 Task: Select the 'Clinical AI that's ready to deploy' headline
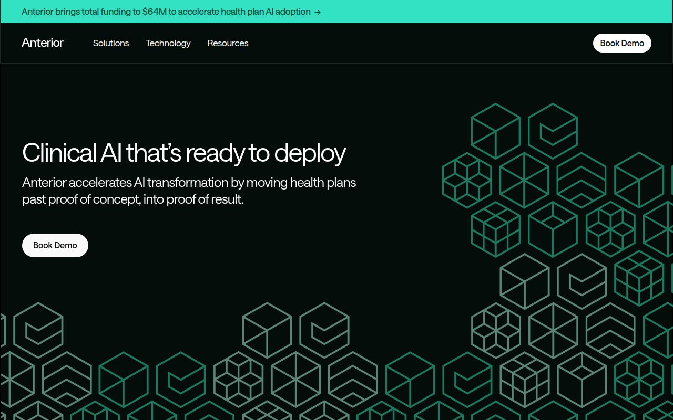click(x=184, y=153)
